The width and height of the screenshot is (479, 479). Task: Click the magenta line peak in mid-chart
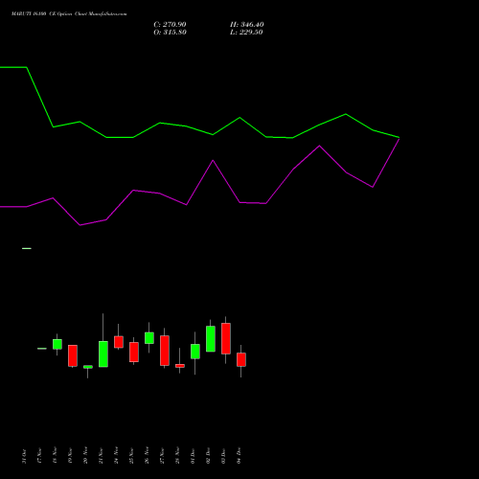213,160
